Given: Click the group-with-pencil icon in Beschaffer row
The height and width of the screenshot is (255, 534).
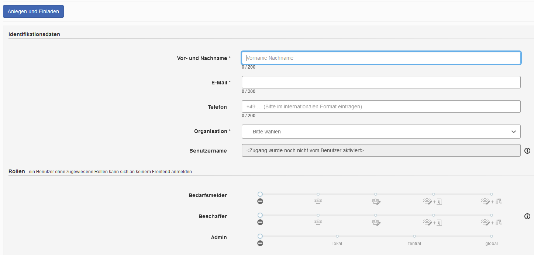Looking at the screenshot, I should pyautogui.click(x=376, y=223).
